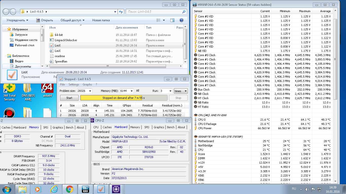The image size is (346, 194).
Task: Click the Explorer help question mark icon
Action: [x=181, y=20]
